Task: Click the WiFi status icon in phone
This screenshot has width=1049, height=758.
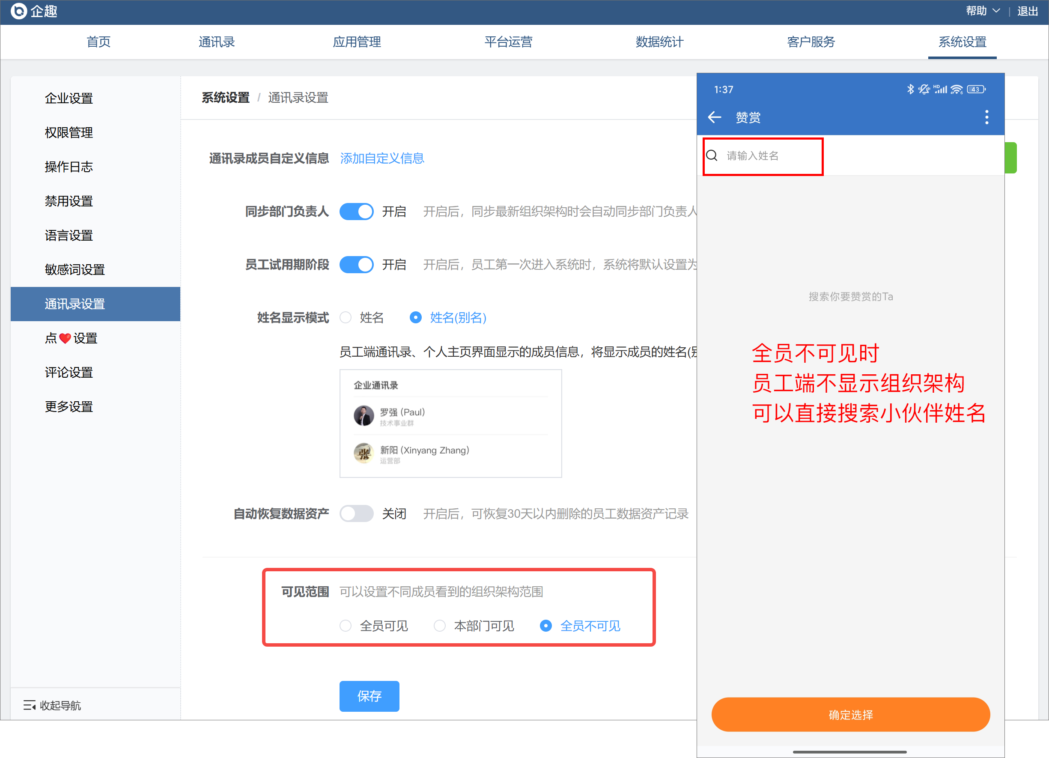Action: pos(957,89)
